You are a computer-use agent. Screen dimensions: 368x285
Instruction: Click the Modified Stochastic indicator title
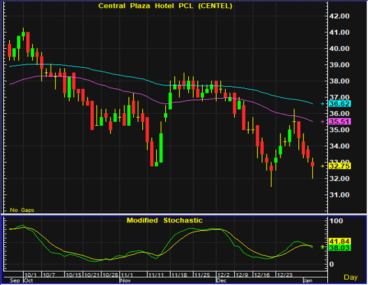(165, 220)
